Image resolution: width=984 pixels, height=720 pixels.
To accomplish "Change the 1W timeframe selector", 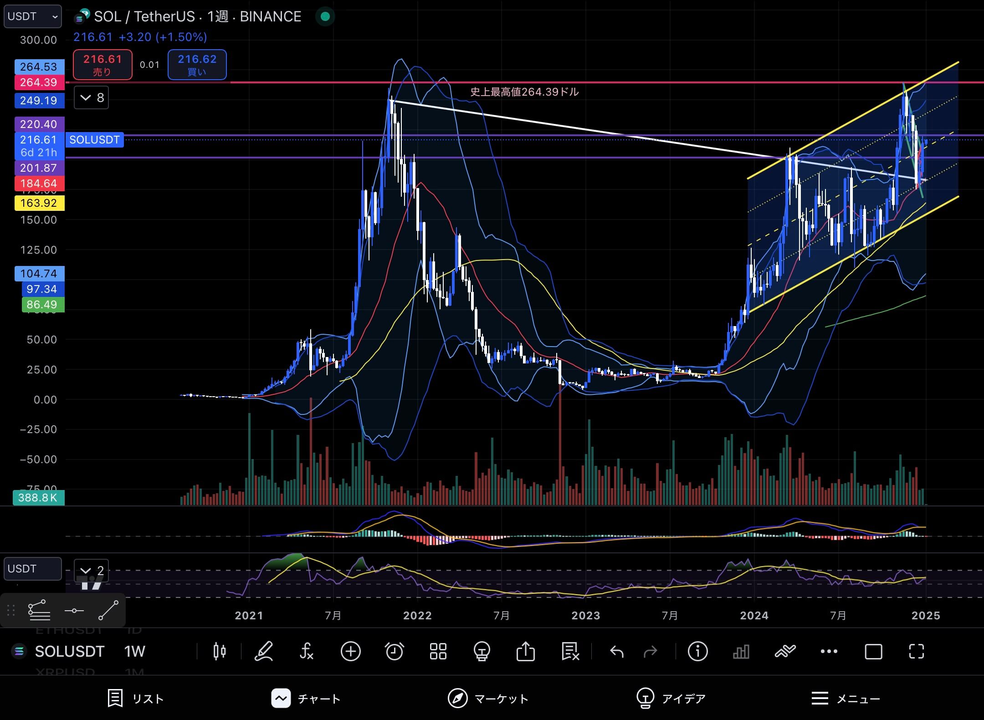I will pyautogui.click(x=134, y=651).
